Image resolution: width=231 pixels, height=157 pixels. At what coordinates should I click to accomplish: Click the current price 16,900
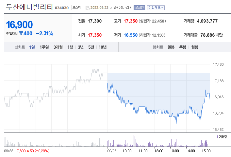[x=19, y=25]
